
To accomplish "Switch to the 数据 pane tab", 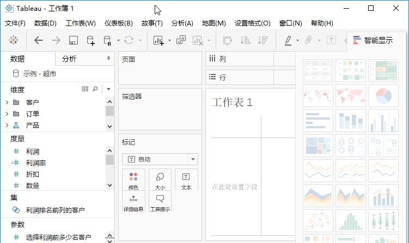I will tap(28, 59).
